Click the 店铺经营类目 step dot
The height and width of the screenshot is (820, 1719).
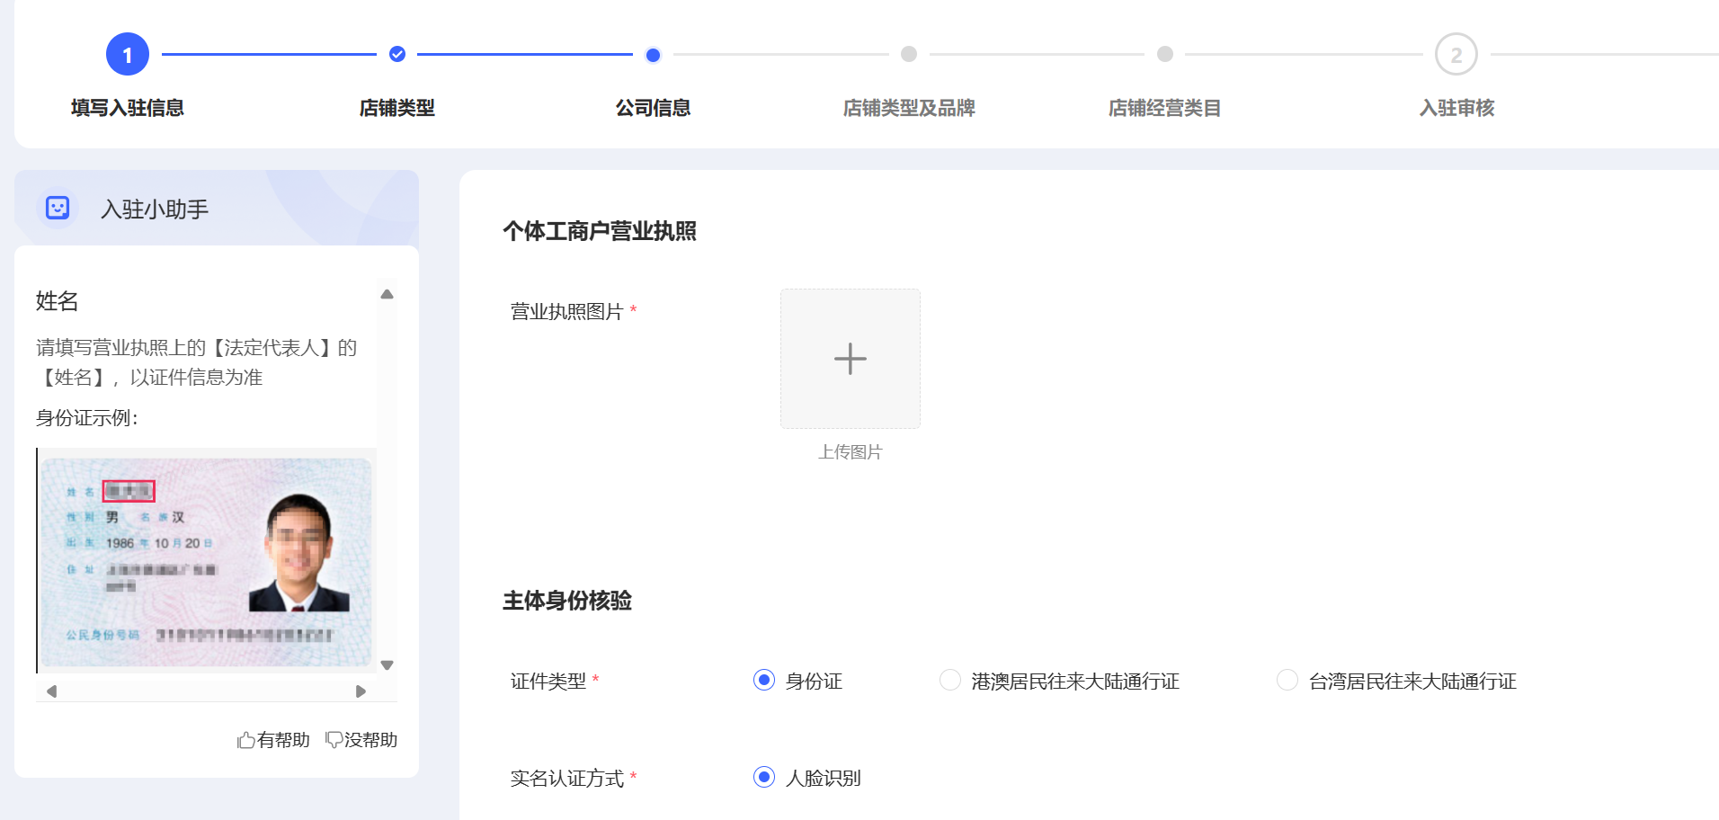(x=1165, y=54)
